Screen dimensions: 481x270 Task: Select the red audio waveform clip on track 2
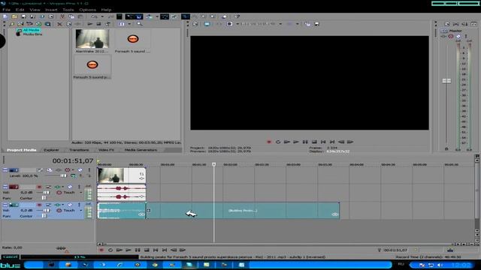tap(122, 193)
